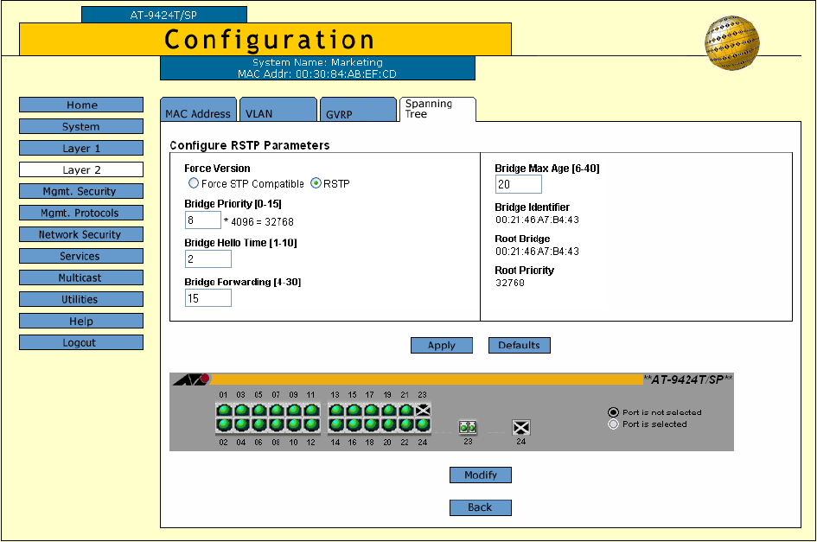Select port 06 on the switch diagram
Image resolution: width=817 pixels, height=542 pixels.
[259, 425]
